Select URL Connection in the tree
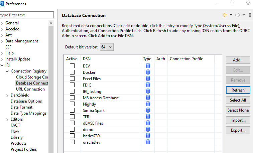Viewport: 253px width, 153px height. pyautogui.click(x=30, y=89)
